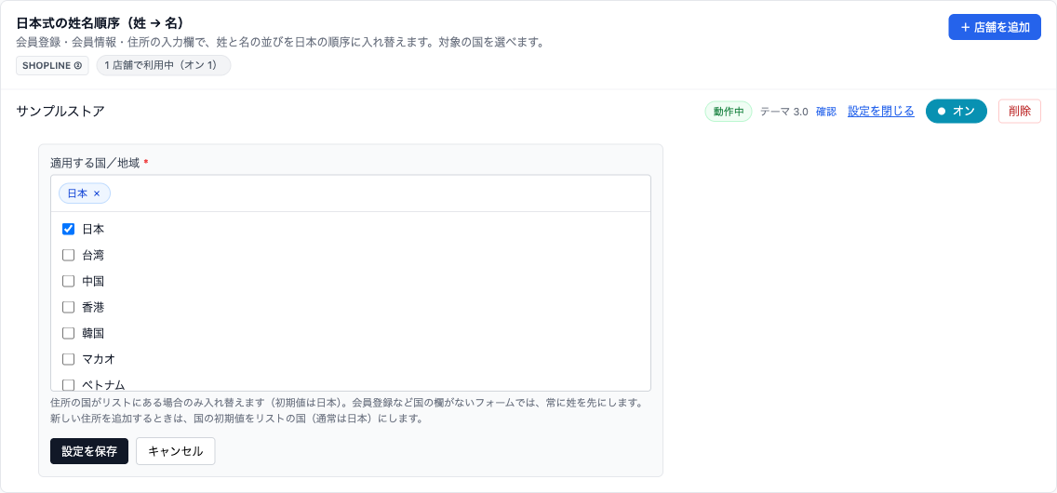
Task: Click the 削除 button
Action: tap(1019, 111)
